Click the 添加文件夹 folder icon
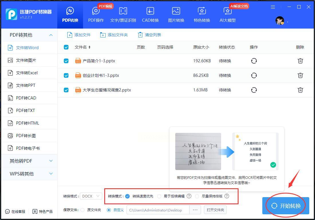Screen dimensions: 315x220 103,35
